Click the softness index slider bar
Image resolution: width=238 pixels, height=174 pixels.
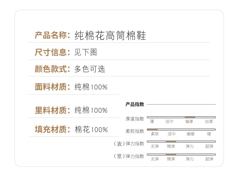181,129
